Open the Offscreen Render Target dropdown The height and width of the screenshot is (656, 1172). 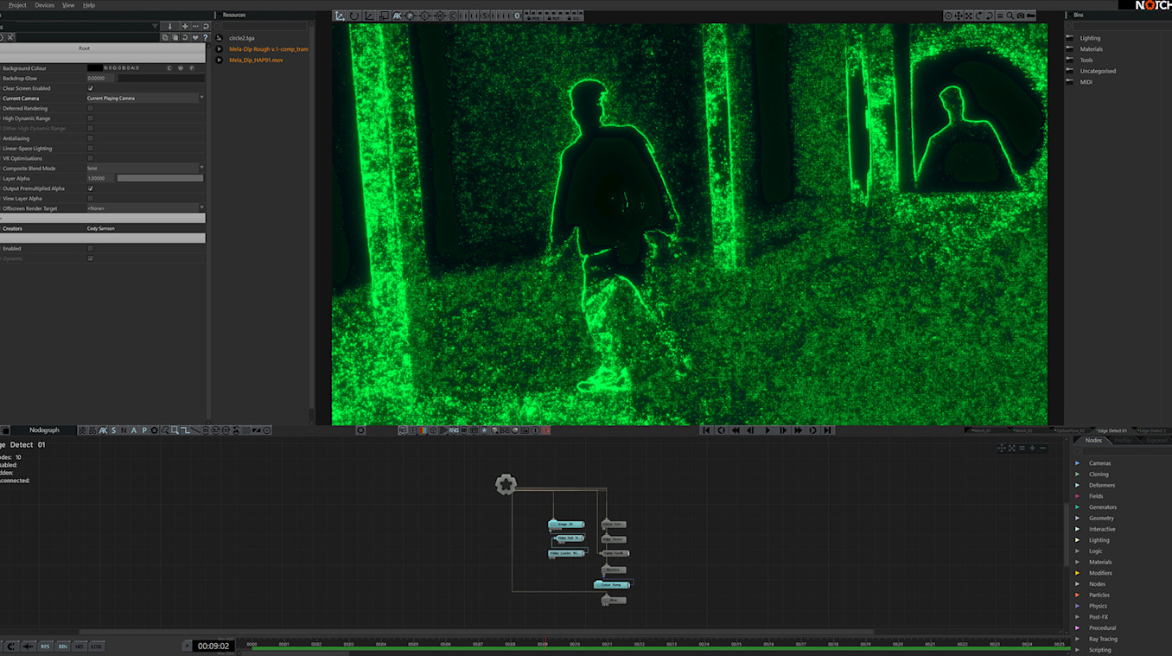pyautogui.click(x=145, y=208)
